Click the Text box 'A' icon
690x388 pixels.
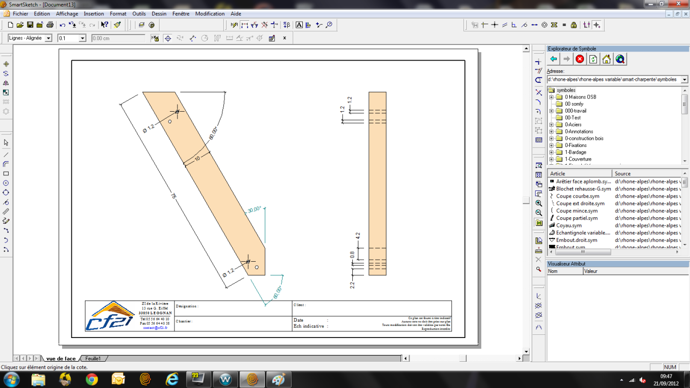[299, 25]
